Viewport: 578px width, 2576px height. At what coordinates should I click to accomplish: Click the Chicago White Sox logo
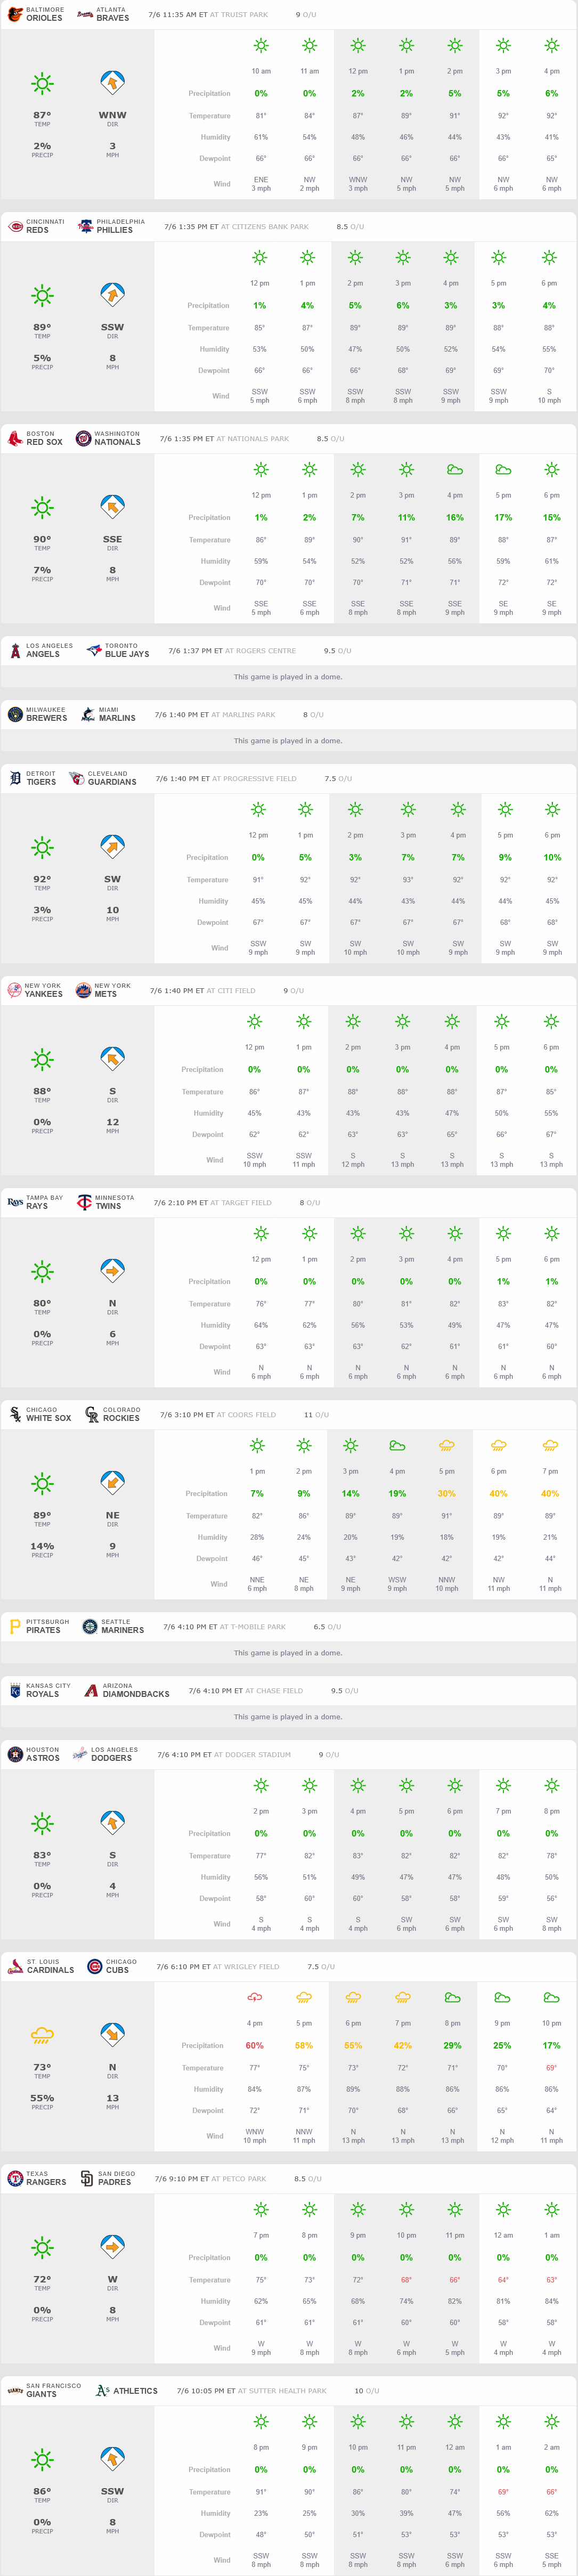pos(15,1414)
